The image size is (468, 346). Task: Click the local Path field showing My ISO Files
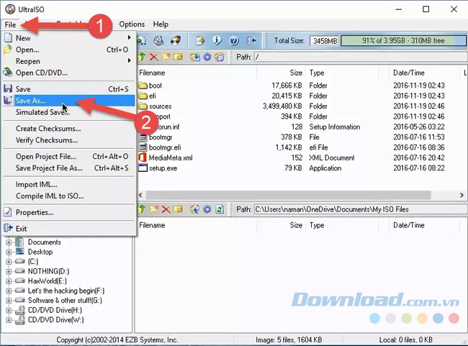(356, 209)
